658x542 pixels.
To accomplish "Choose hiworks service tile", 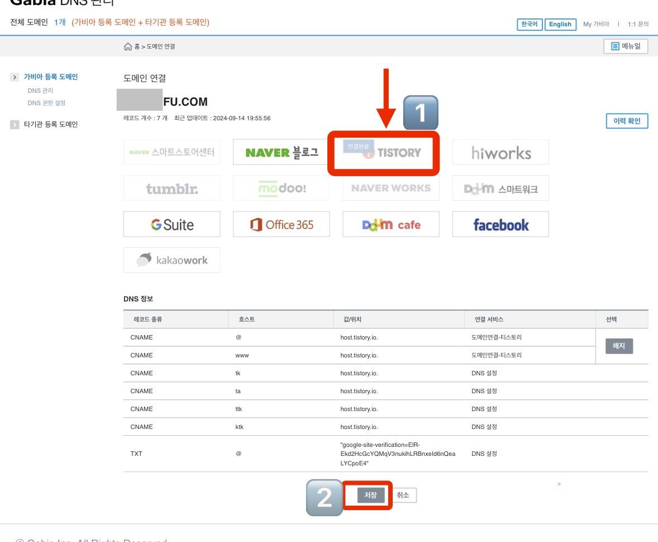I will pyautogui.click(x=500, y=152).
